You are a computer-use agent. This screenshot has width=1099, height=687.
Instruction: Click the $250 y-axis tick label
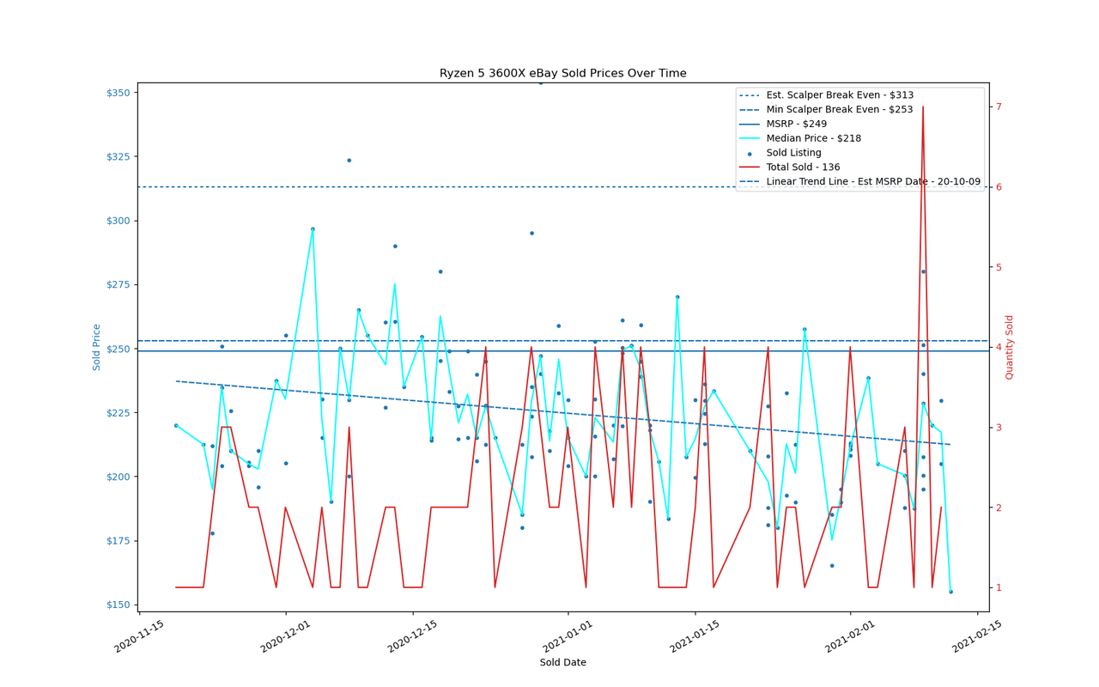click(x=117, y=349)
